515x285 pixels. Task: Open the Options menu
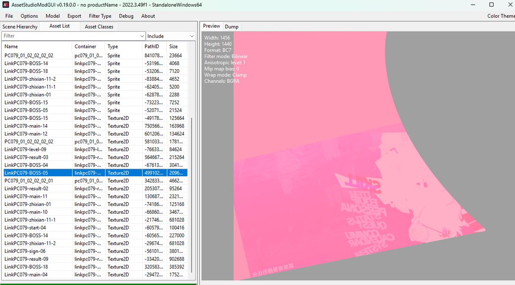click(x=29, y=16)
